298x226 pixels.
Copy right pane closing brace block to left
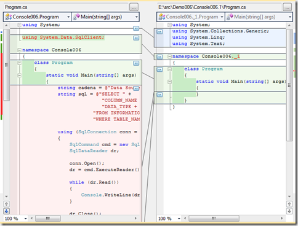(x=160, y=95)
